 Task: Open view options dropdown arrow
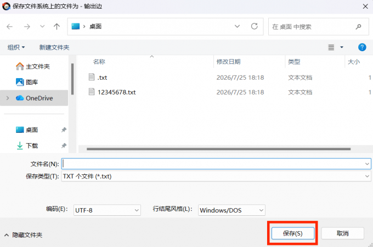342,48
